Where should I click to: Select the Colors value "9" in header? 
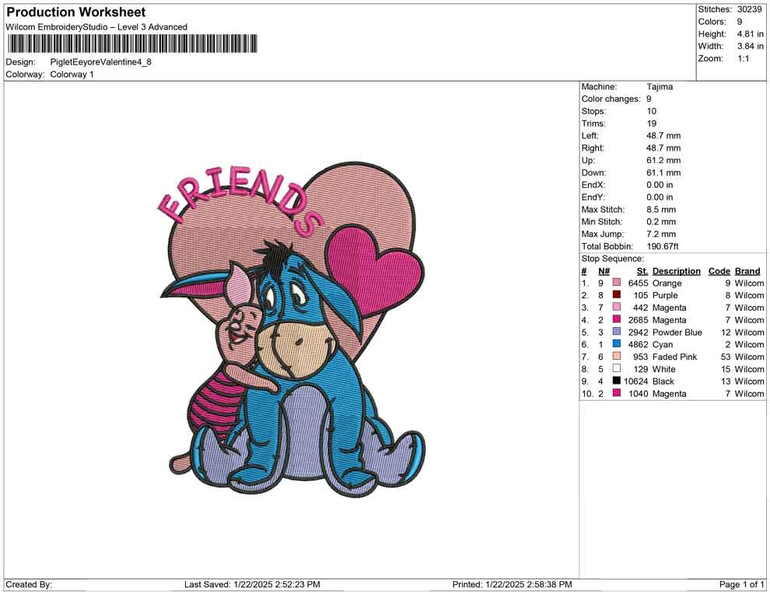pos(740,22)
